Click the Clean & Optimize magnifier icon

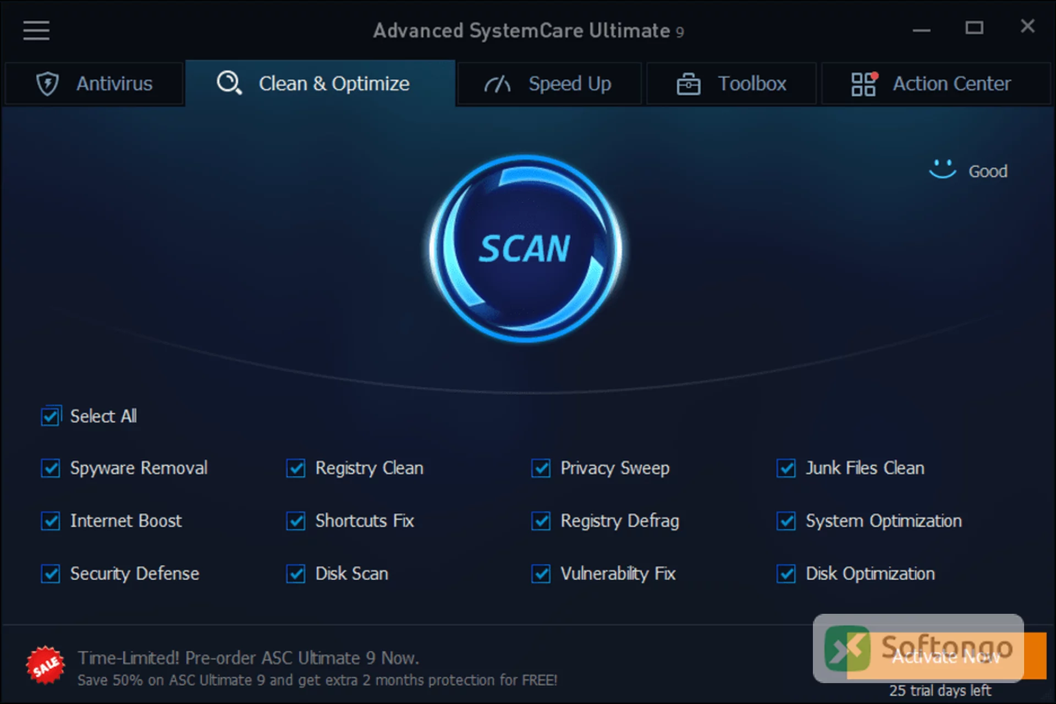[229, 83]
